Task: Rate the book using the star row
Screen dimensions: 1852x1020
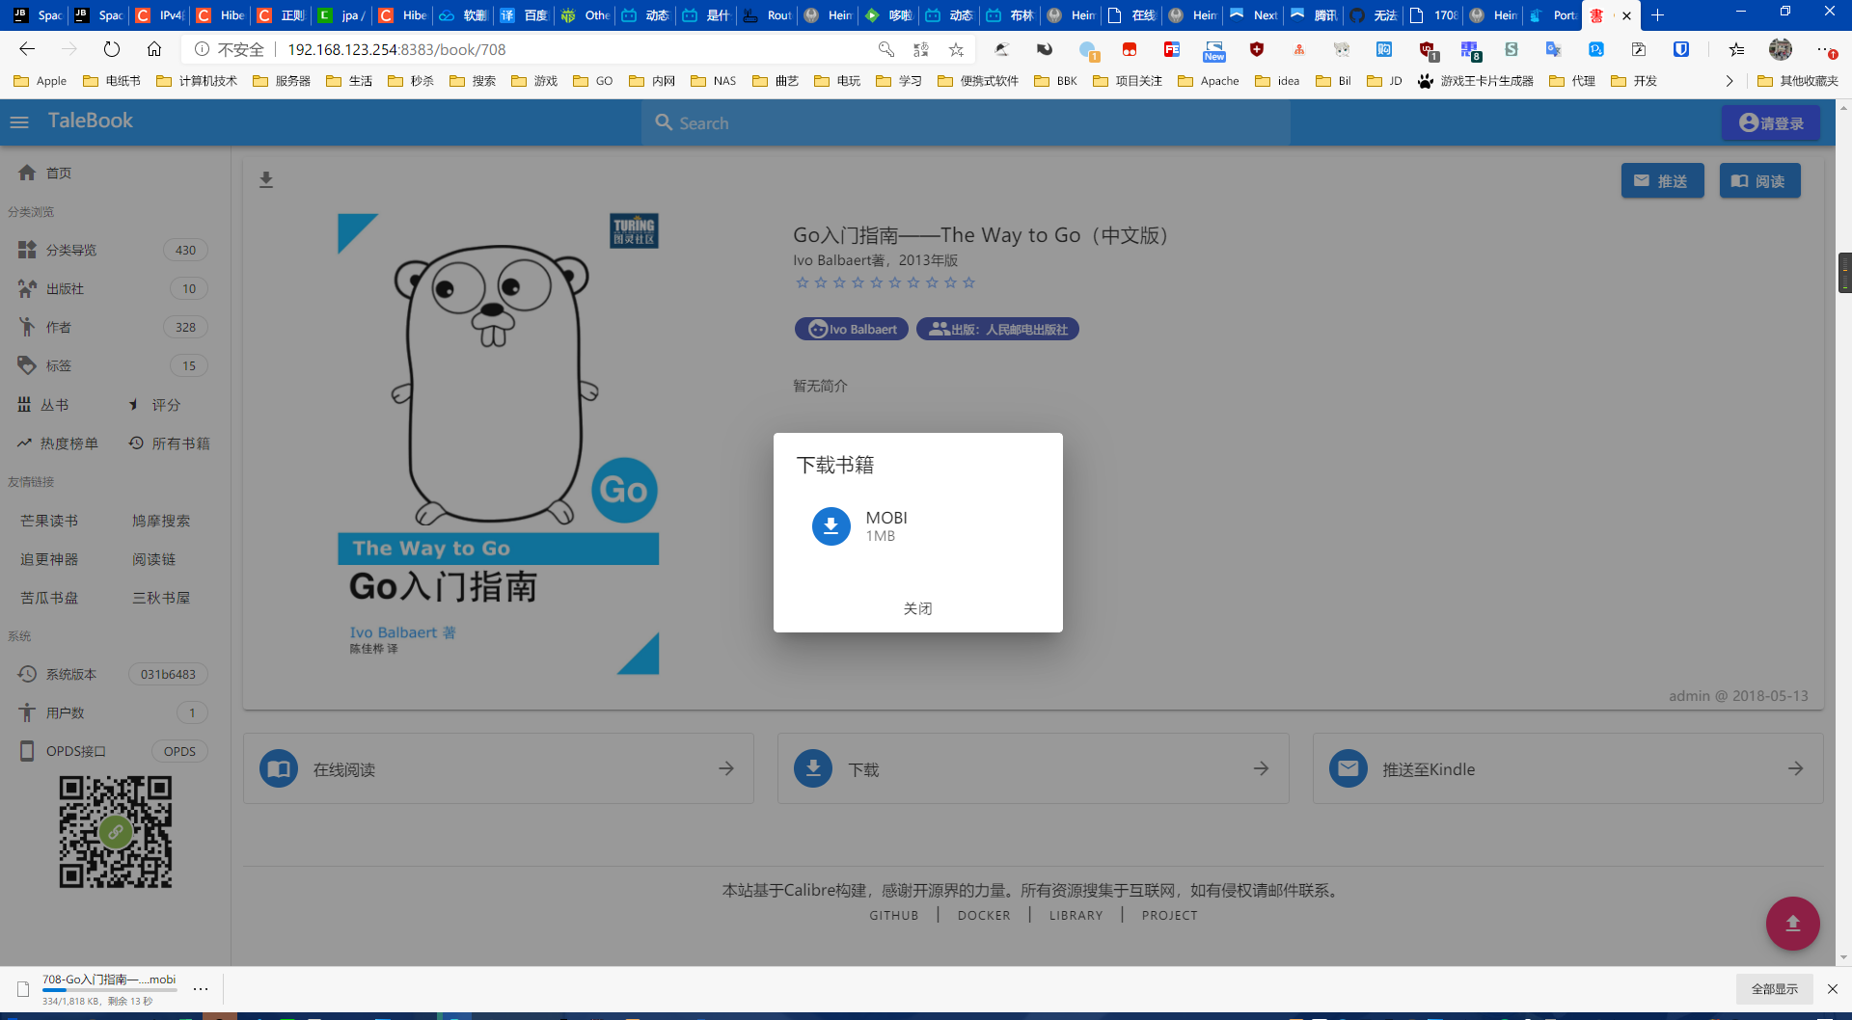Action: (885, 282)
